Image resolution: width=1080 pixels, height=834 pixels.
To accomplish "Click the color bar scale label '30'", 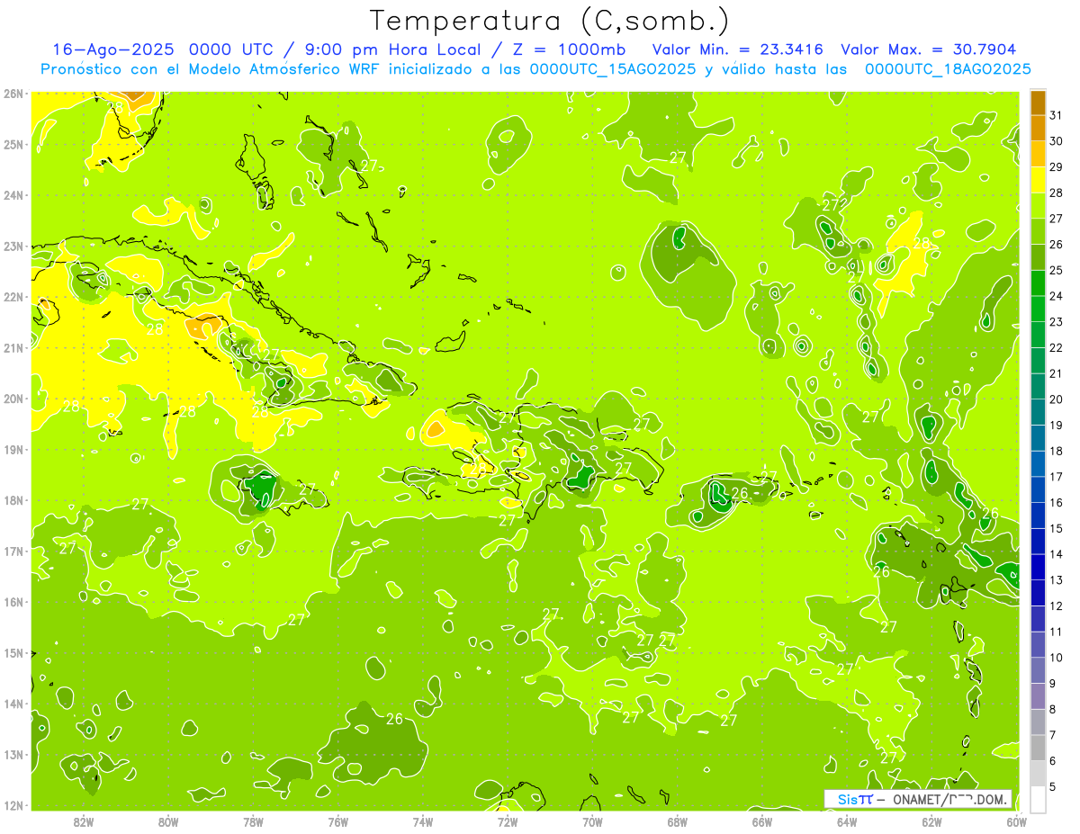I will coord(1057,141).
